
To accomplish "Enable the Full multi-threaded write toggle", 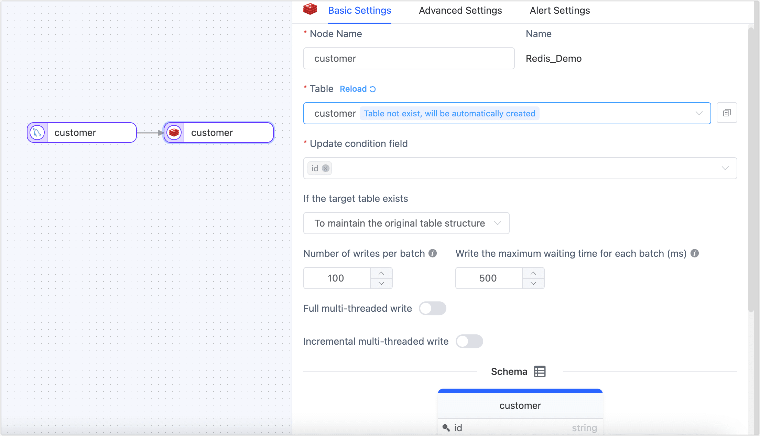I will click(433, 308).
